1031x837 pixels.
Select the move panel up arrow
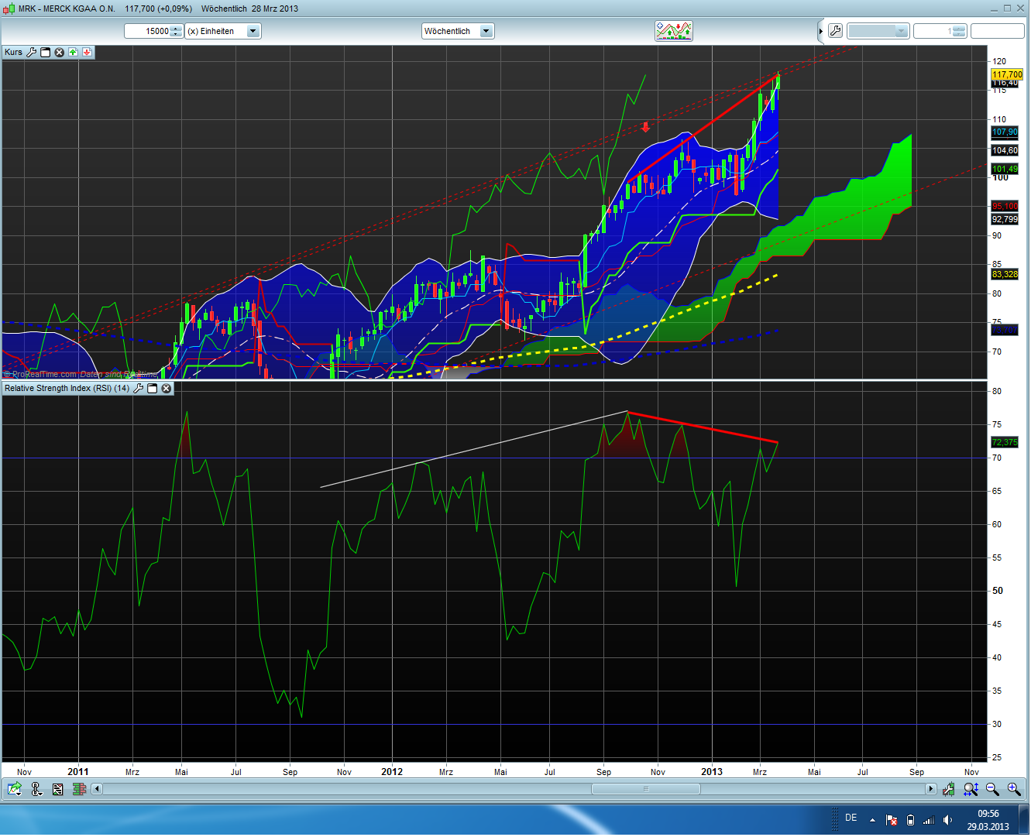(x=73, y=52)
